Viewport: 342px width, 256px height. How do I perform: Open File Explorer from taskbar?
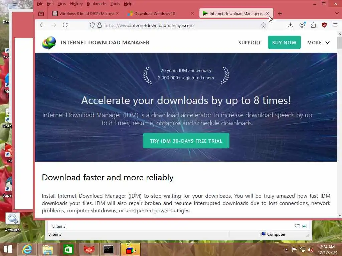point(48,249)
